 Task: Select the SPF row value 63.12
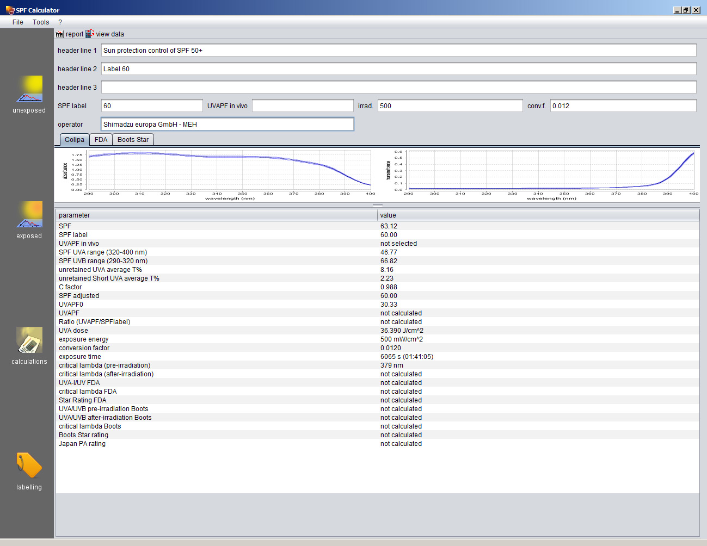pos(389,226)
